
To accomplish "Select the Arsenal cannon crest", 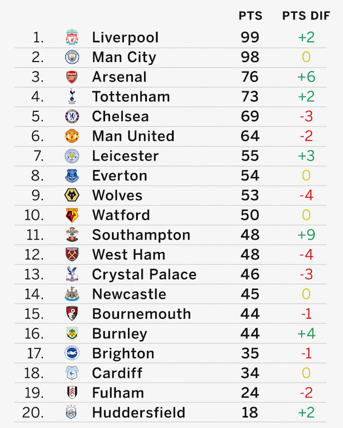I will point(72,77).
